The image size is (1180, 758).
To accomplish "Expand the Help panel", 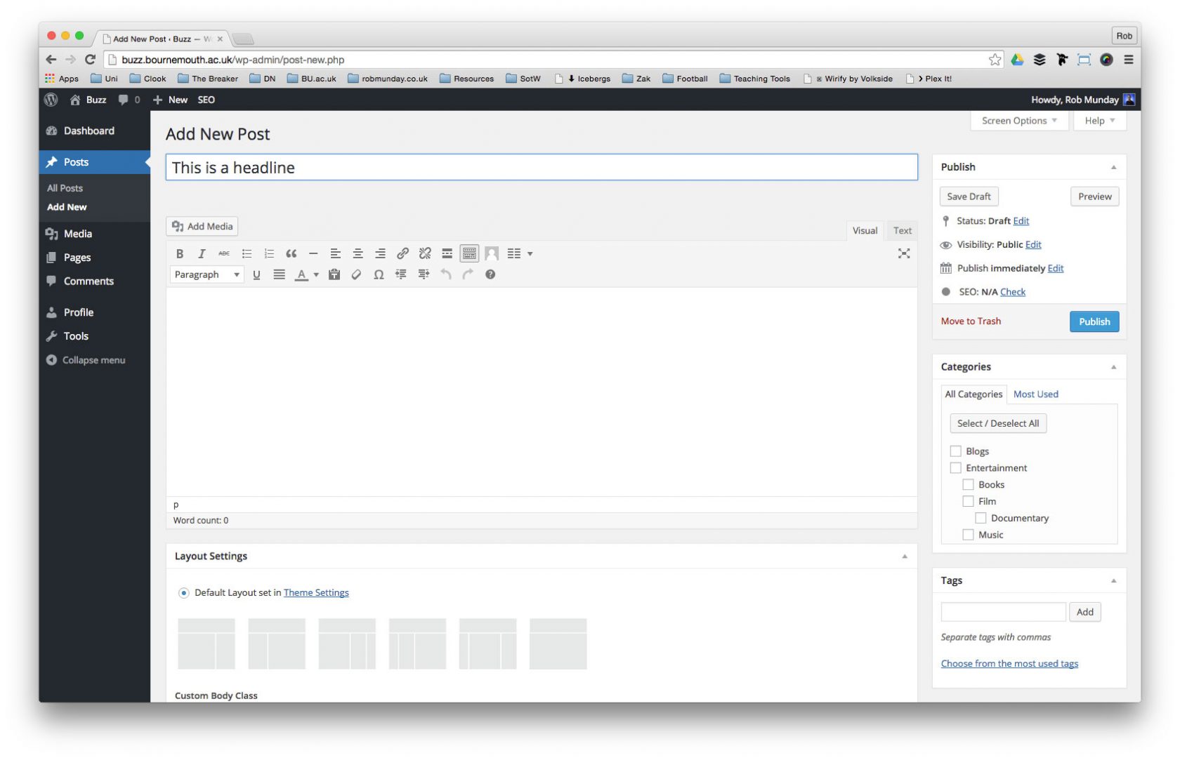I will [x=1099, y=121].
